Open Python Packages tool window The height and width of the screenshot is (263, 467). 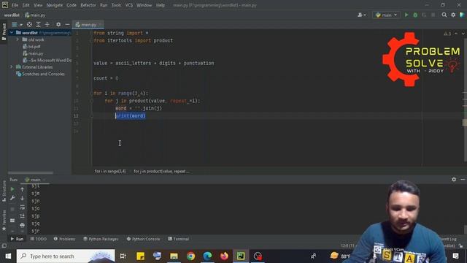click(x=101, y=239)
